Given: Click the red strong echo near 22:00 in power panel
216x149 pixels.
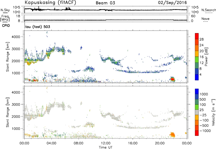Looking at the screenshot, I should coord(172,79).
